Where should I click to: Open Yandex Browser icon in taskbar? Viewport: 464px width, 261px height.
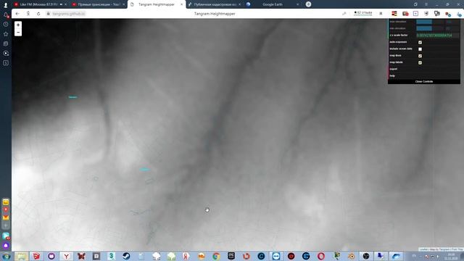point(66,256)
